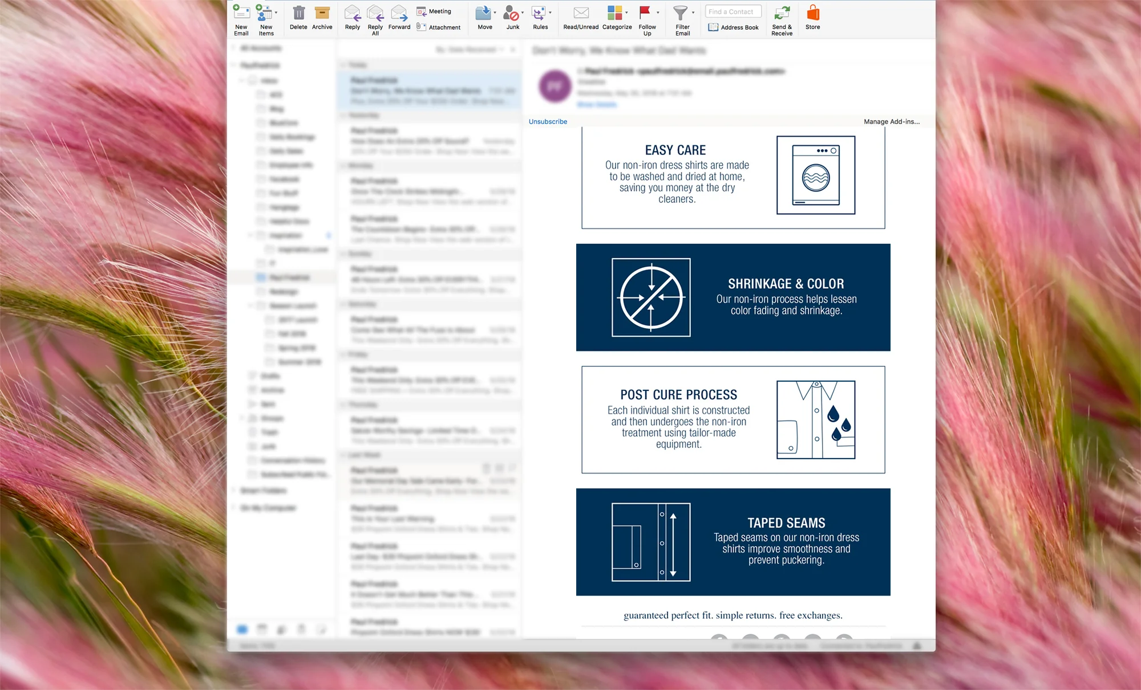Click the "EASY CARE" heading
This screenshot has height=690, width=1141.
click(x=675, y=150)
